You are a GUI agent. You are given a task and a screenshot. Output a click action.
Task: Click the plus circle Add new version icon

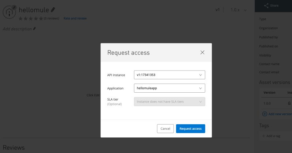coord(265,114)
